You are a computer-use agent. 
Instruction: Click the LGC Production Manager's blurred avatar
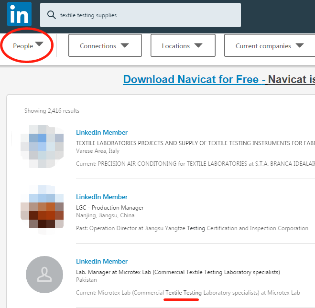pos(42,210)
